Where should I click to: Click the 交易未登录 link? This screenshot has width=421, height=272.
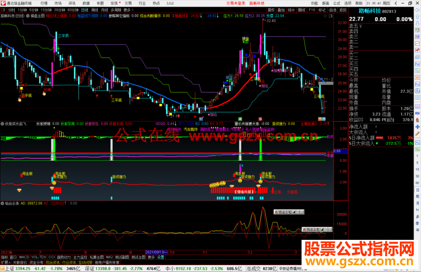click(236, 3)
